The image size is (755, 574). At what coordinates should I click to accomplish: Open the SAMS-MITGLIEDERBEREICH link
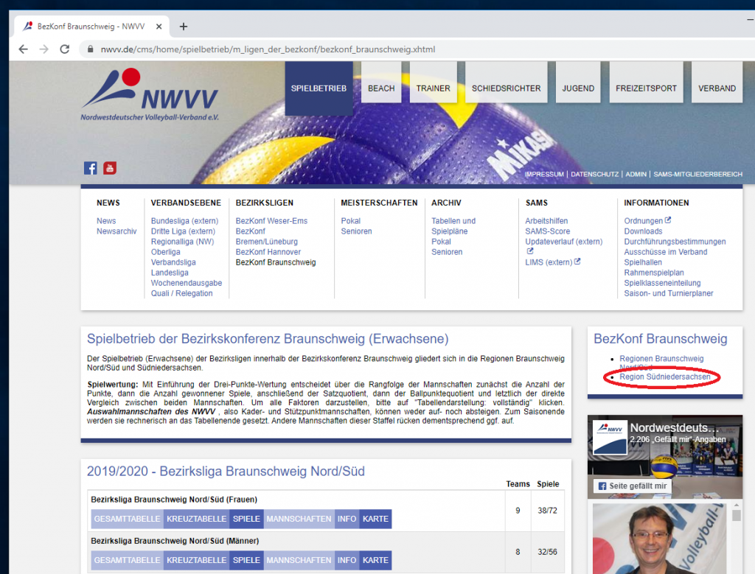[x=697, y=174]
